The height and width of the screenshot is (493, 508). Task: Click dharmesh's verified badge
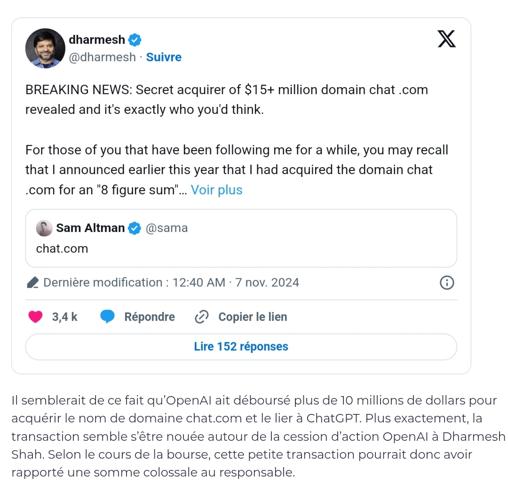click(x=135, y=40)
